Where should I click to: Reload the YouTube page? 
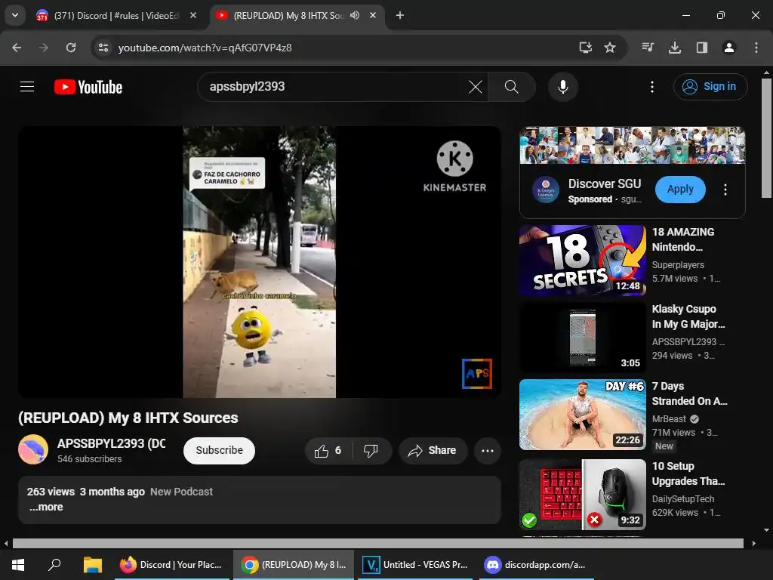(x=71, y=48)
